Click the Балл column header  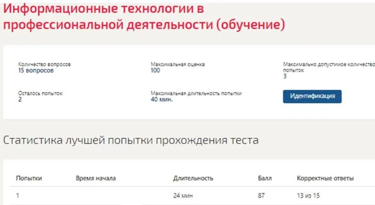point(265,178)
